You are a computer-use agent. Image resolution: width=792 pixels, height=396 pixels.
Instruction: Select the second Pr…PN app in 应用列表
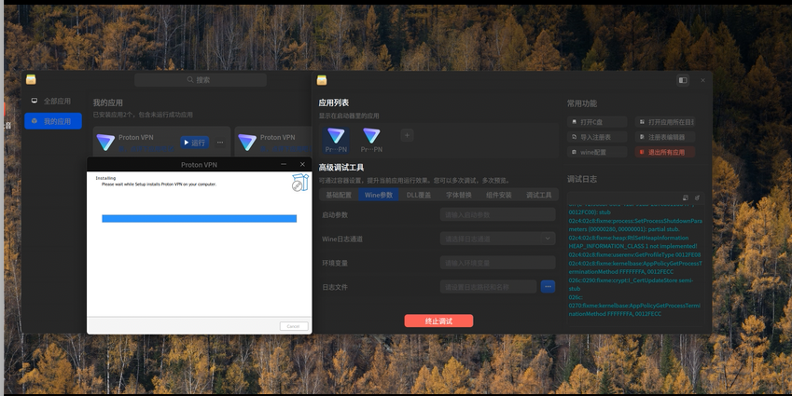371,140
